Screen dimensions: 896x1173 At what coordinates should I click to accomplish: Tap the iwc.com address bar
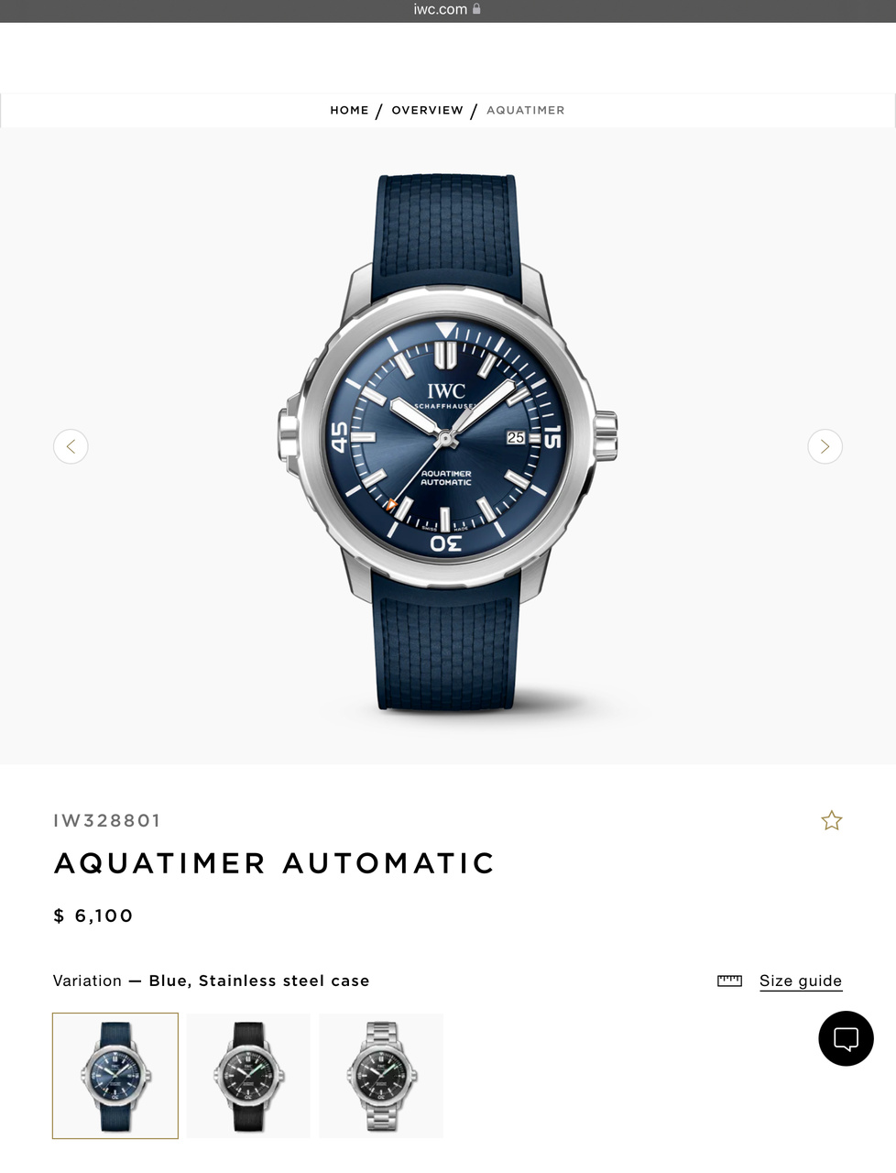[x=448, y=9]
